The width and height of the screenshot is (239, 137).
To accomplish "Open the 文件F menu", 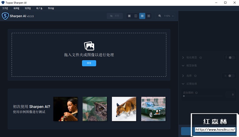I will coord(5,8).
